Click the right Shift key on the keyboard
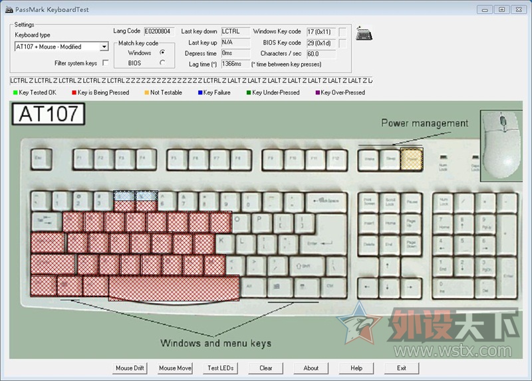 306,266
